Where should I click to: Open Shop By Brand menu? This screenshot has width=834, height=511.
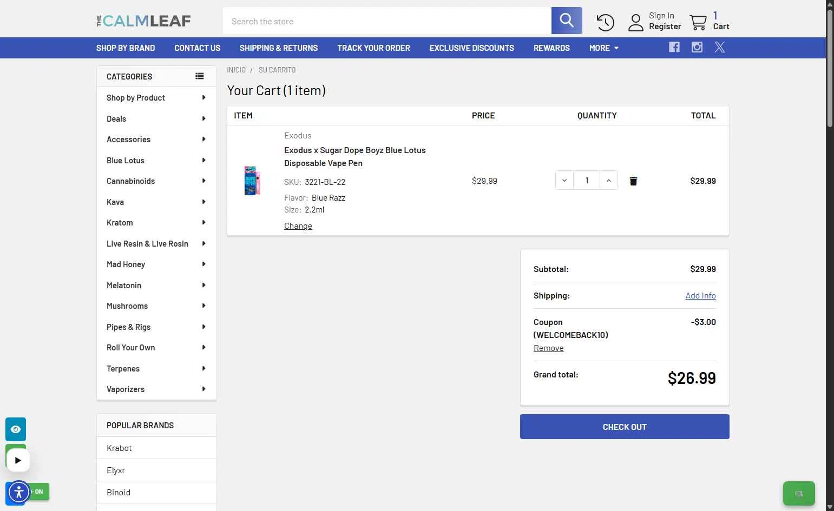pyautogui.click(x=126, y=48)
